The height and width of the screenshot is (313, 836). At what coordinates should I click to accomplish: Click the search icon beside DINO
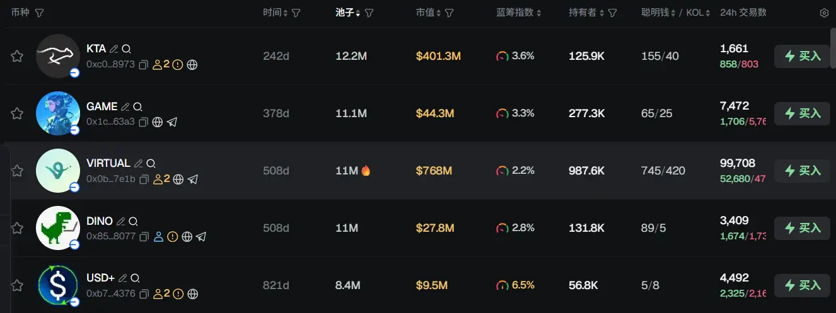[x=133, y=222]
